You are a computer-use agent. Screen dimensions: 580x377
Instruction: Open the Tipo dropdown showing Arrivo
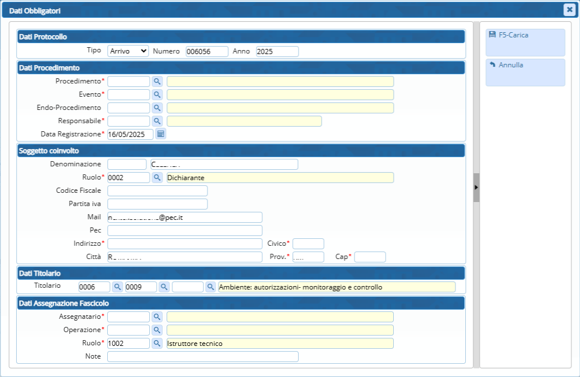pyautogui.click(x=128, y=51)
